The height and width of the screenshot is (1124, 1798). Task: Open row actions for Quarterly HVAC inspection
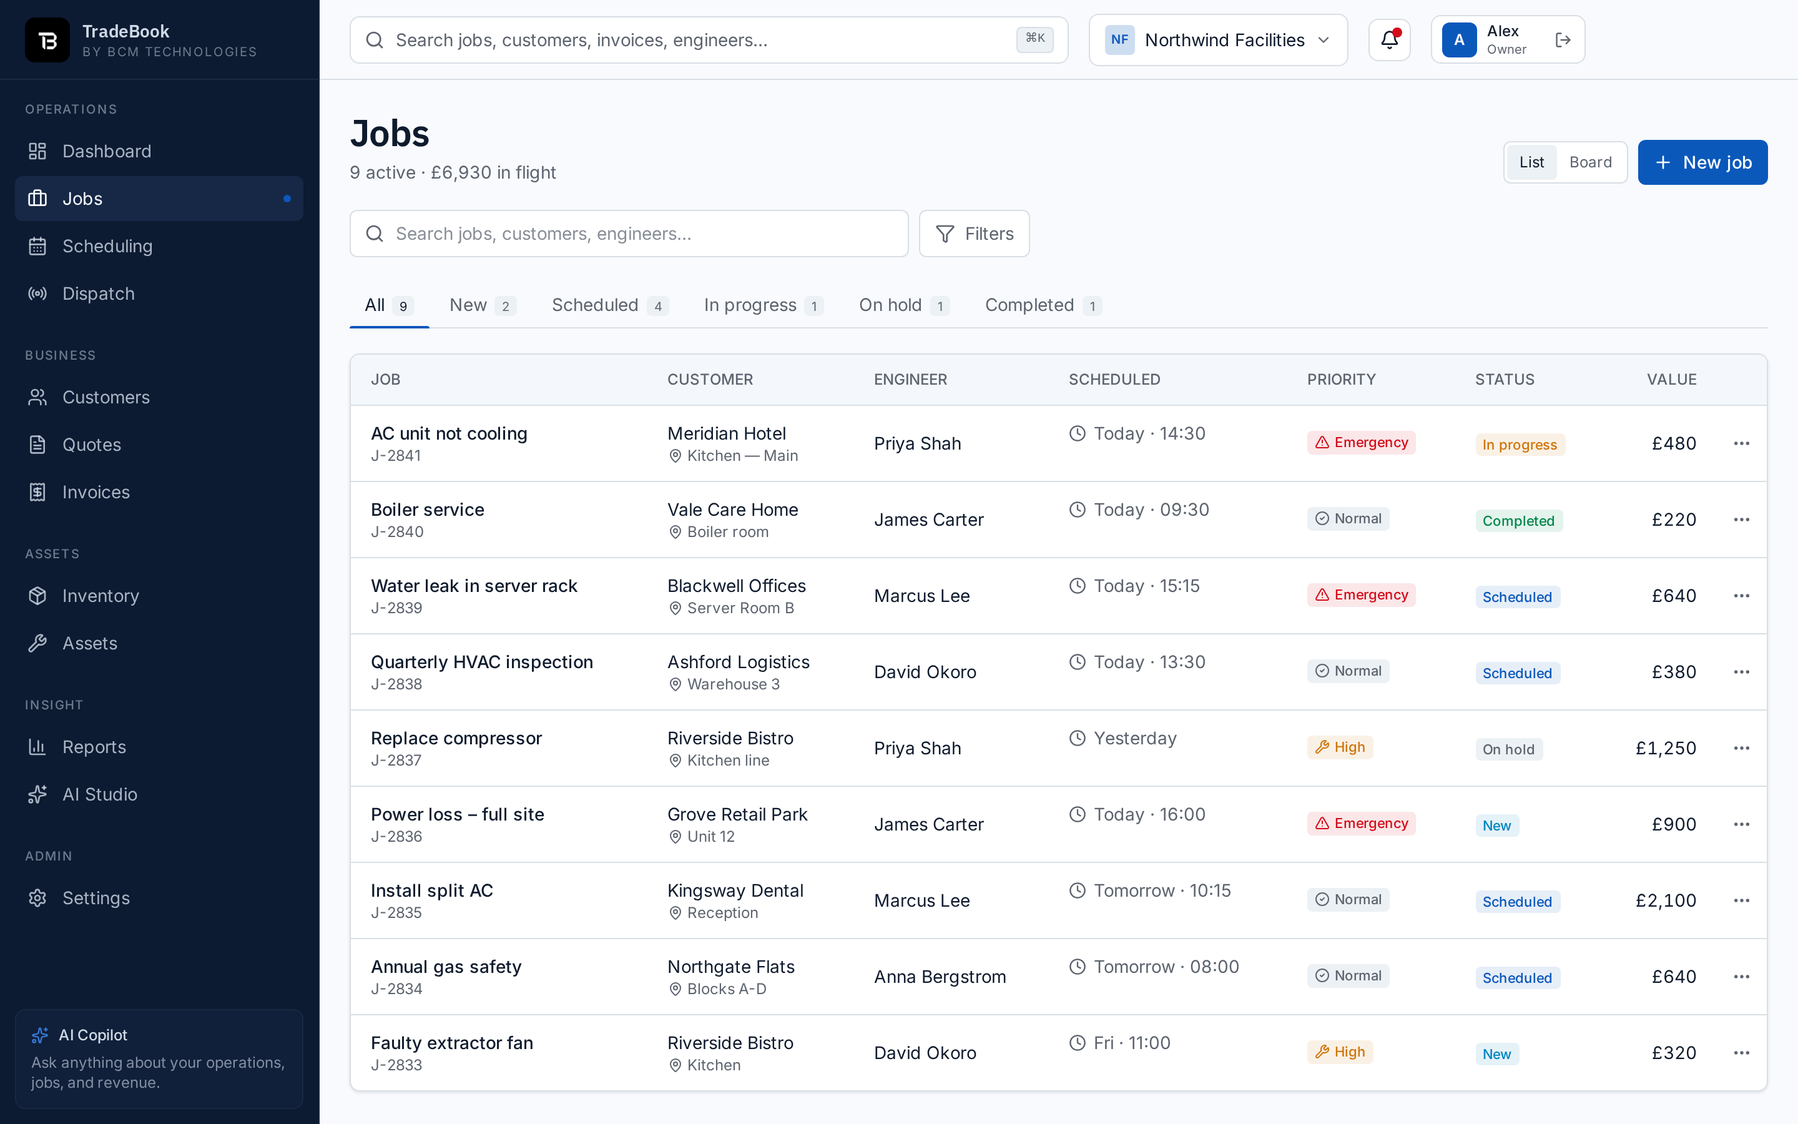tap(1742, 672)
